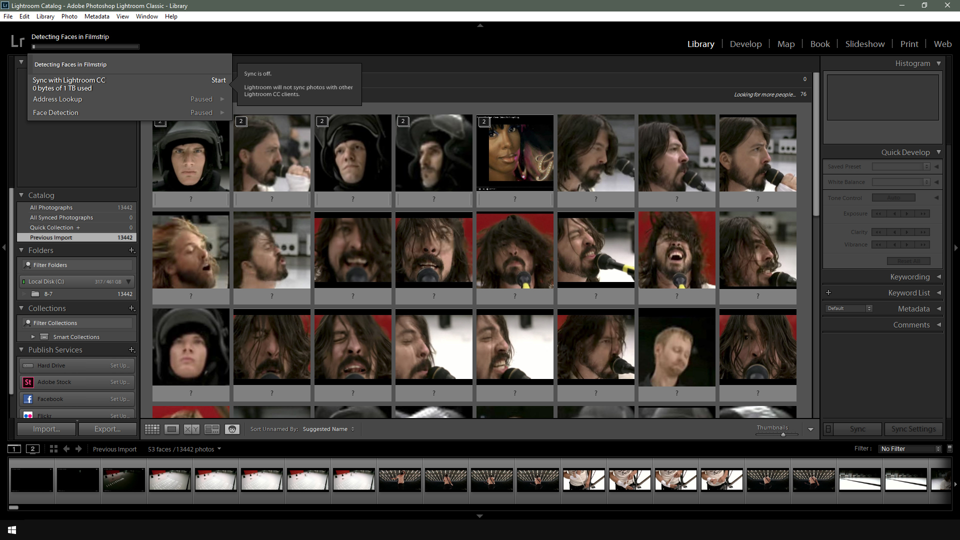
Task: Click the Publish Services plus icon
Action: pos(131,349)
